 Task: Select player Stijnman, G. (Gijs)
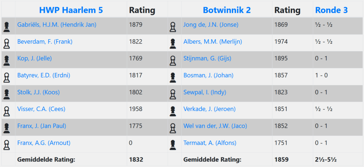pyautogui.click(x=207, y=58)
